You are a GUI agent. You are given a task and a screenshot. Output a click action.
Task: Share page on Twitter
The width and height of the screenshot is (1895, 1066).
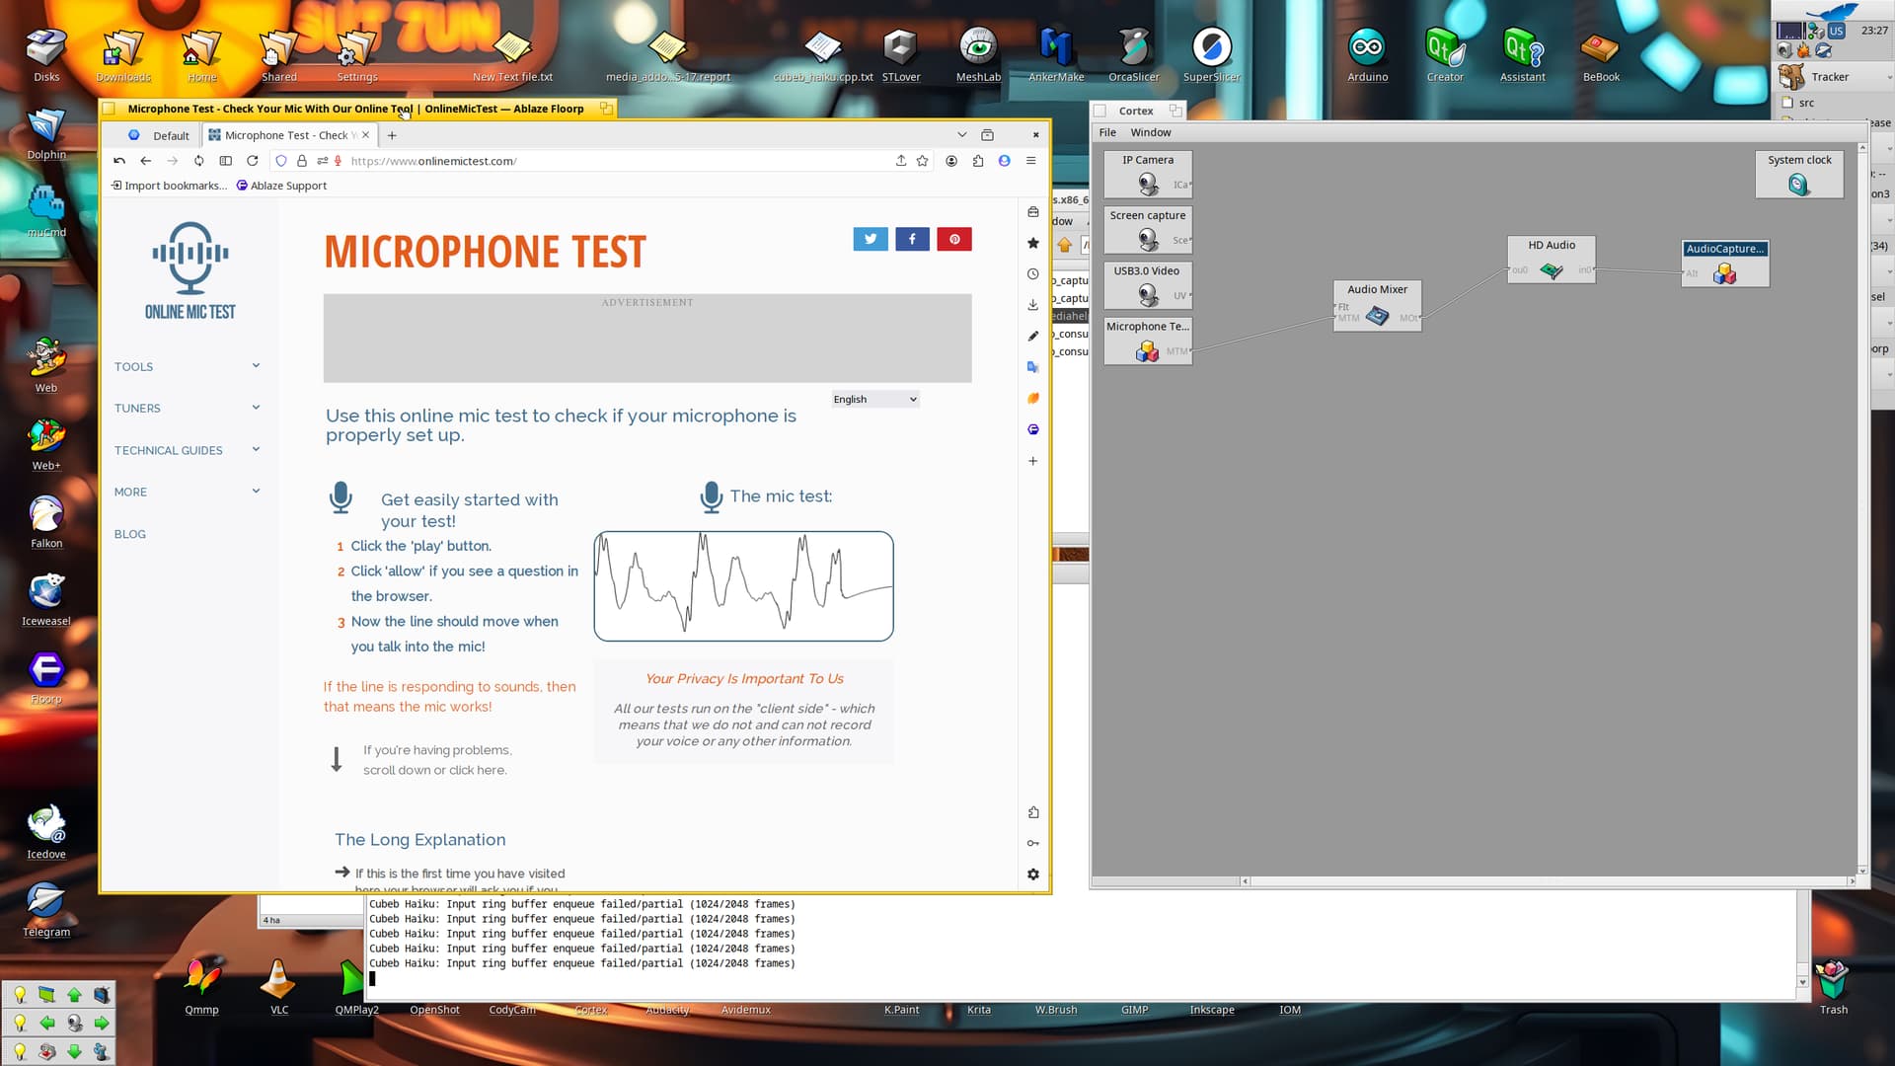(870, 239)
